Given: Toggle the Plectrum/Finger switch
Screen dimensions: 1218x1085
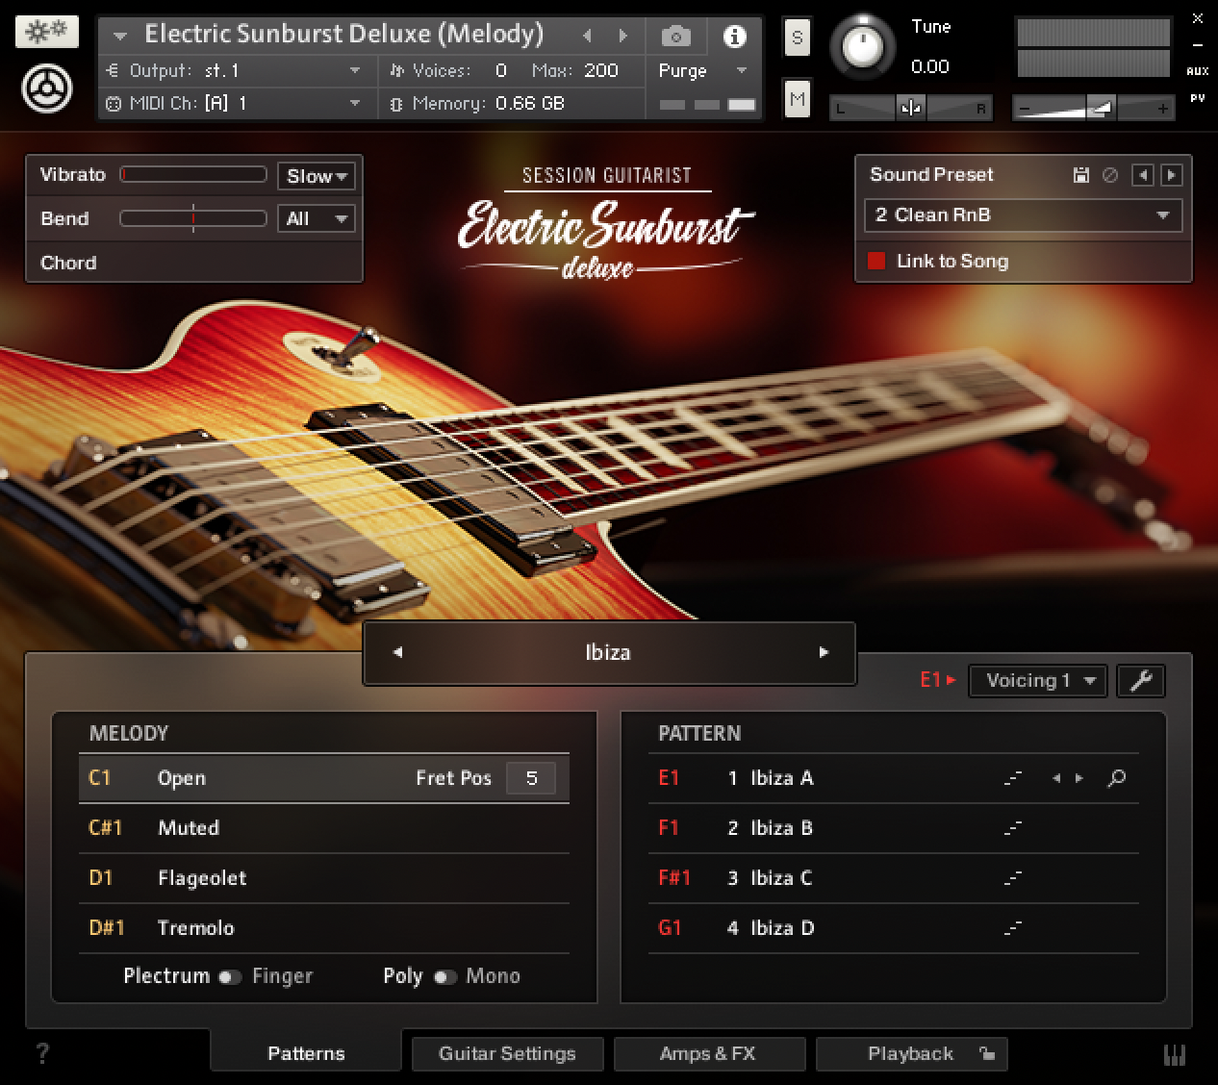Looking at the screenshot, I should (230, 977).
